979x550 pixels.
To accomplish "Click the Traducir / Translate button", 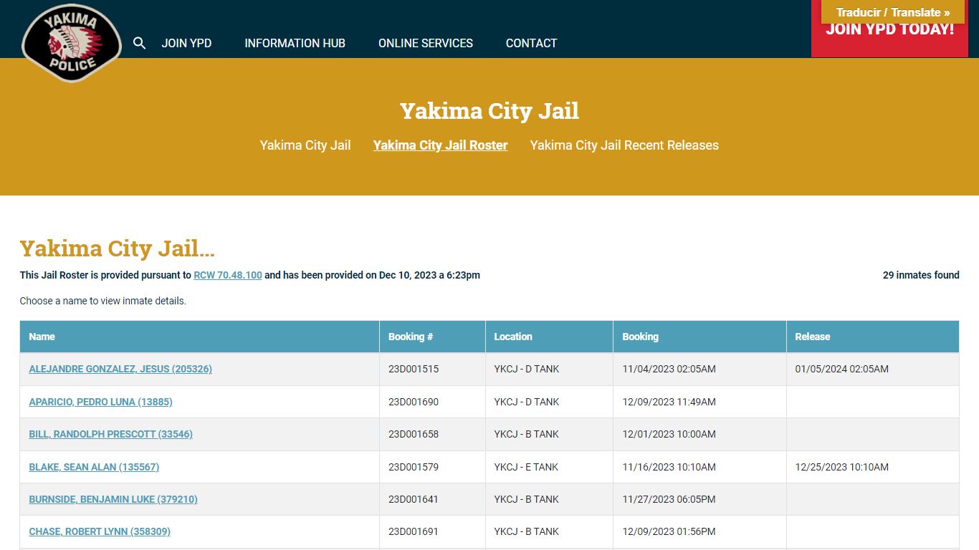I will [x=892, y=12].
